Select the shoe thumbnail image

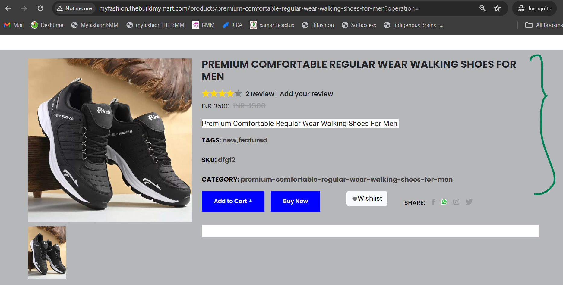coord(47,252)
